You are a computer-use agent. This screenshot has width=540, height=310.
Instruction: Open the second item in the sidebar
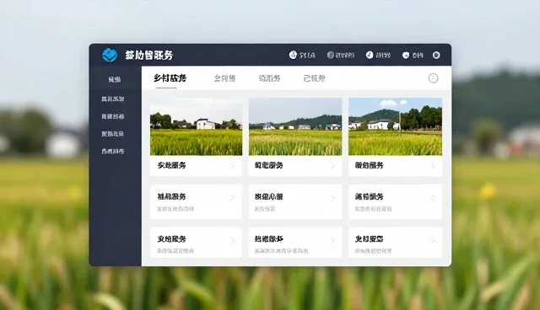coord(112,99)
